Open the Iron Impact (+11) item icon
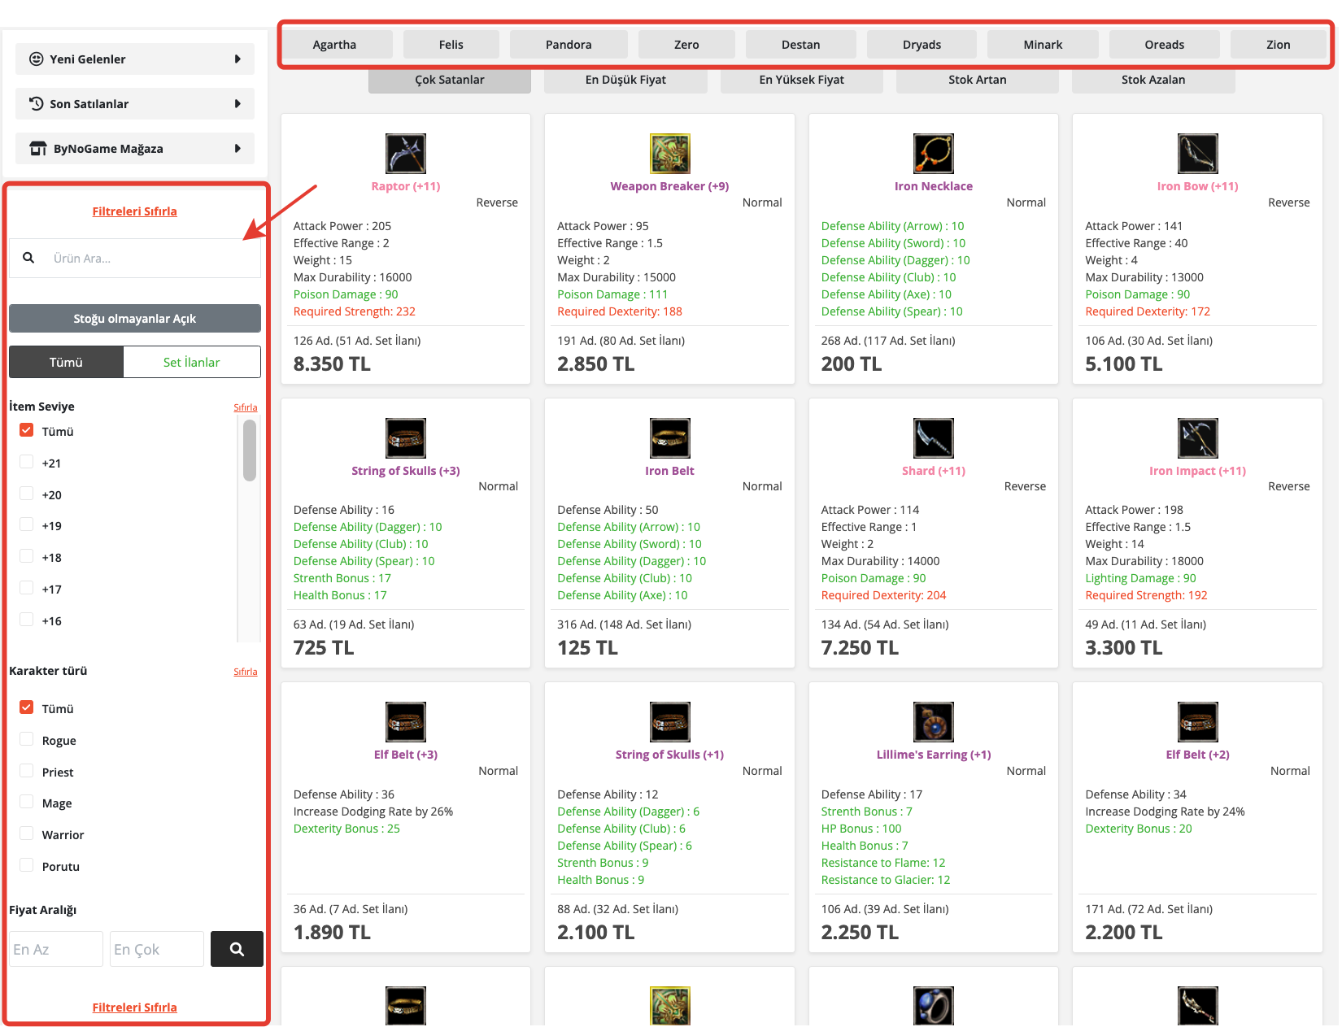Screen dimensions: 1342x1027 pos(1197,438)
